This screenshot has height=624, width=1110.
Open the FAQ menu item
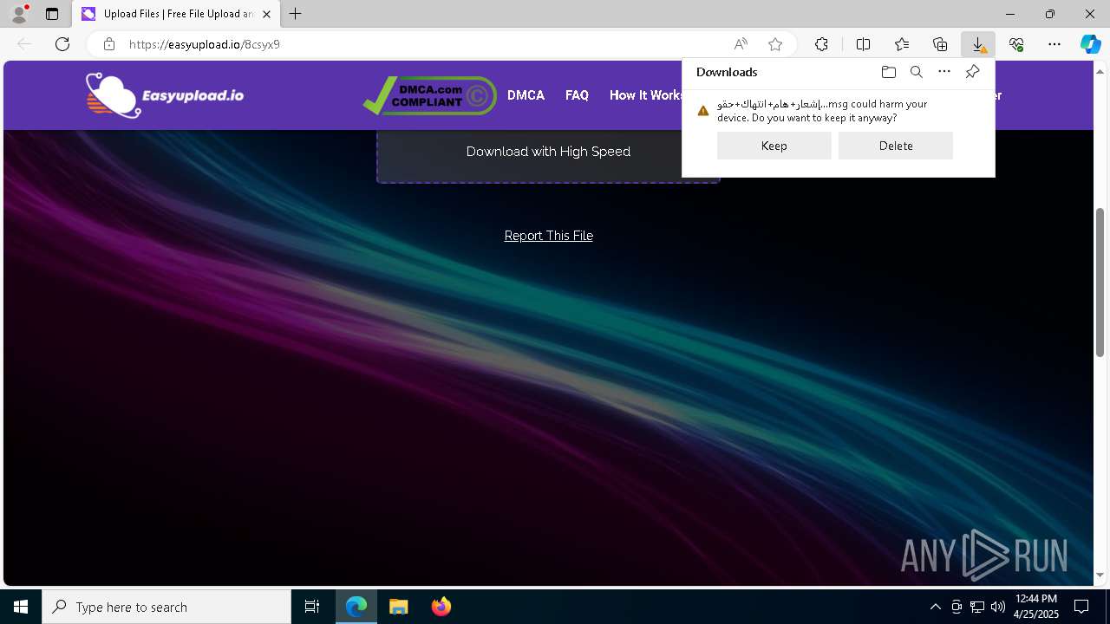(577, 95)
